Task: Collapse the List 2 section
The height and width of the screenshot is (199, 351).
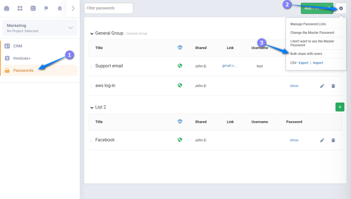Action: click(92, 107)
